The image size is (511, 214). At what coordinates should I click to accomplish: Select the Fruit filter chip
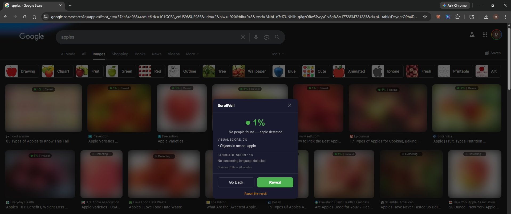[x=90, y=71]
